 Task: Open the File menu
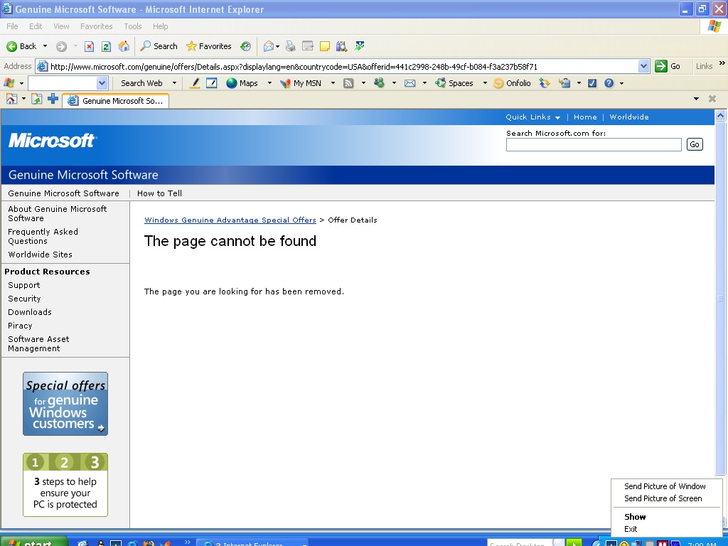click(x=13, y=26)
